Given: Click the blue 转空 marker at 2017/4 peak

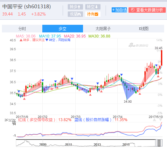Looking at the screenshot, I should pyautogui.click(x=122, y=75).
